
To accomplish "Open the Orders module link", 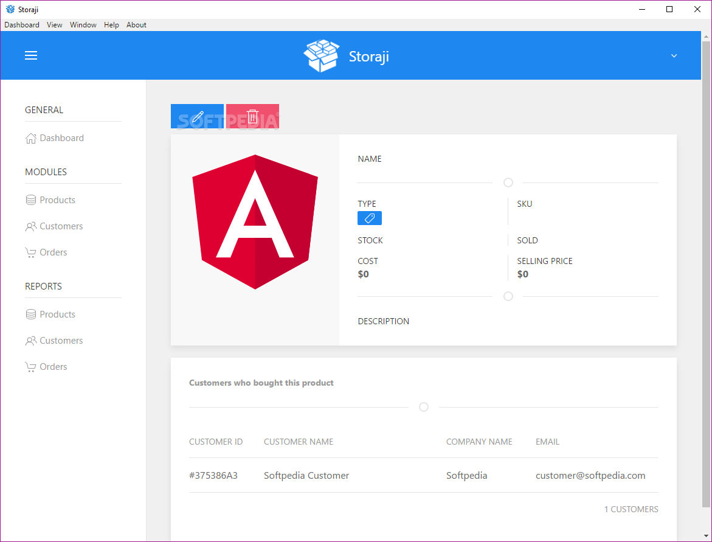I will (53, 252).
